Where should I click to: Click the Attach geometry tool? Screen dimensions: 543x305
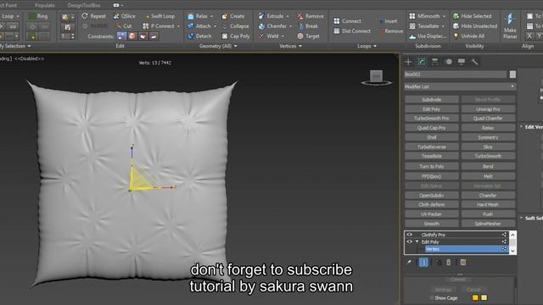pos(199,26)
